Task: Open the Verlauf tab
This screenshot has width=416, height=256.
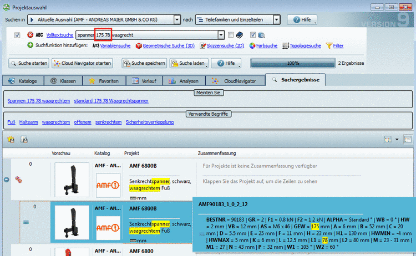Action: point(144,81)
